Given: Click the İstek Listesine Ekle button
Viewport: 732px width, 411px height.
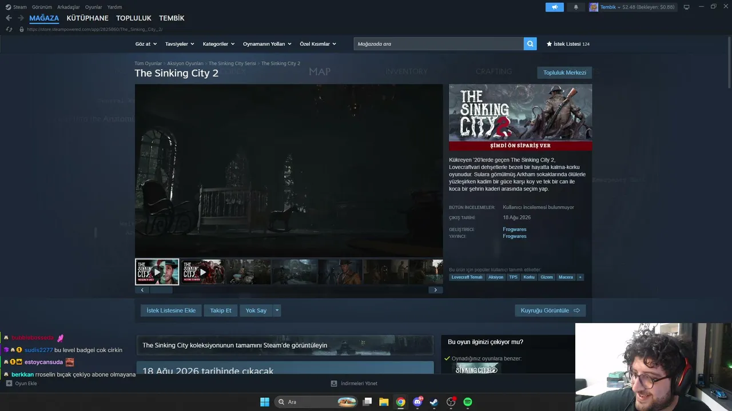Looking at the screenshot, I should [x=171, y=311].
